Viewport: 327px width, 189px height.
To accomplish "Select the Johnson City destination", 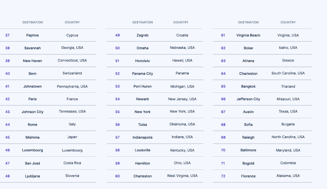I will click(x=32, y=112).
